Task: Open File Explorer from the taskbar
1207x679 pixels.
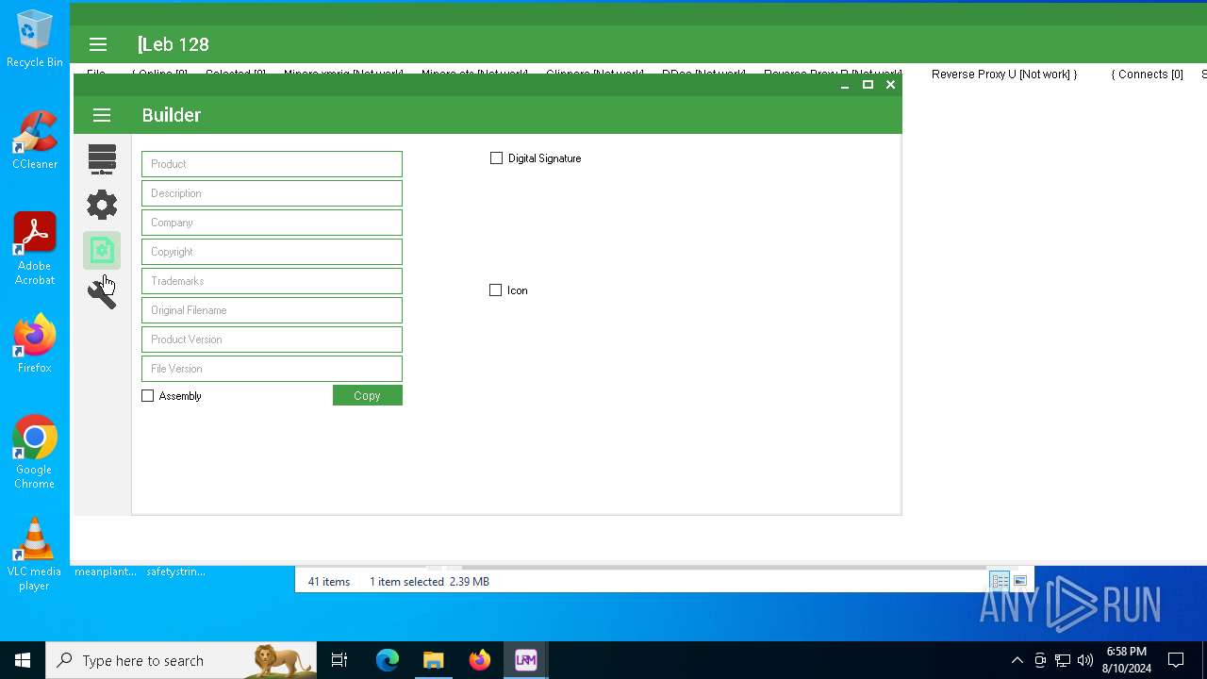Action: [x=434, y=660]
